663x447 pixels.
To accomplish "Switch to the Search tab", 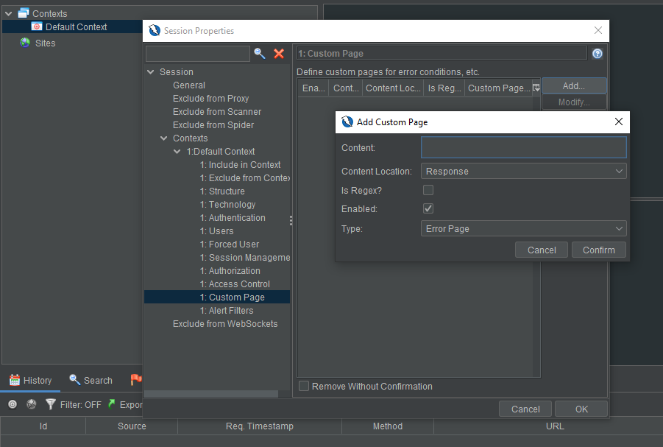I will click(90, 380).
